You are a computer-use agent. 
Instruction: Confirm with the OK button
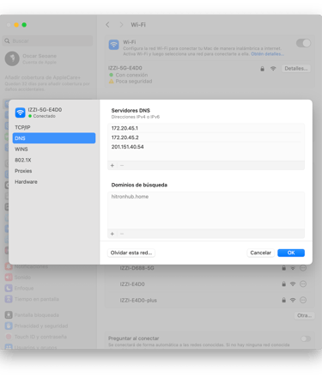pyautogui.click(x=291, y=253)
